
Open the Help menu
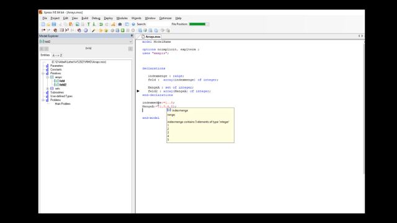click(178, 18)
